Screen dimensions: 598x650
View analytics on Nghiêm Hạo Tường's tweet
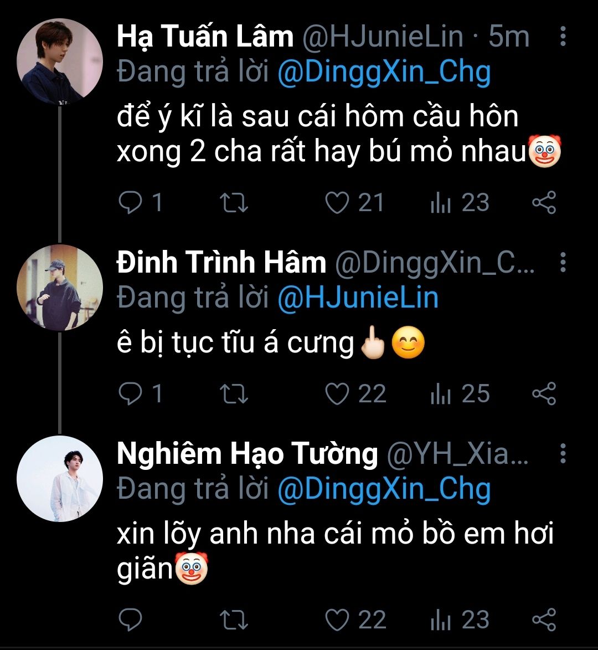tap(441, 620)
